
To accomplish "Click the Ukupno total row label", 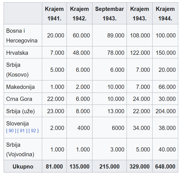I will [x=23, y=167].
